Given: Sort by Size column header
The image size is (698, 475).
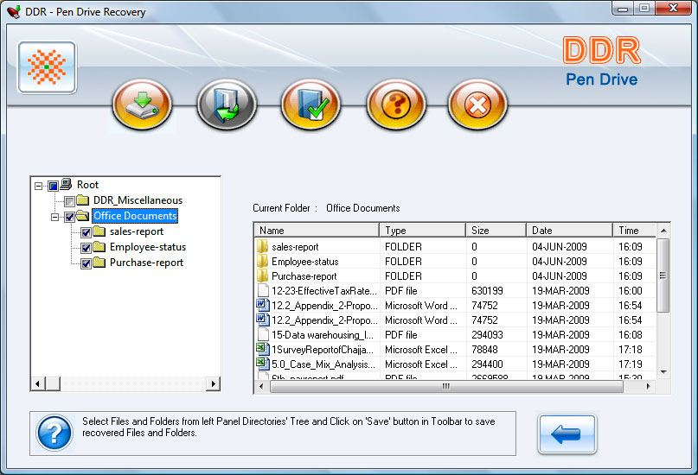Looking at the screenshot, I should click(496, 231).
